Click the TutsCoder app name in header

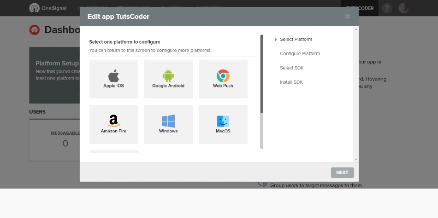[360, 8]
